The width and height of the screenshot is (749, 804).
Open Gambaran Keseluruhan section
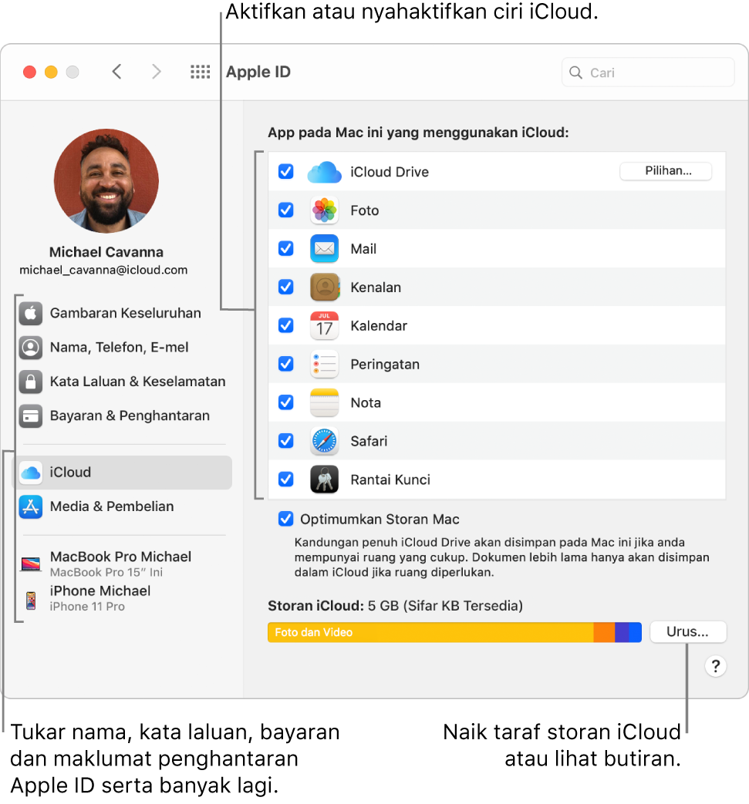coord(123,313)
